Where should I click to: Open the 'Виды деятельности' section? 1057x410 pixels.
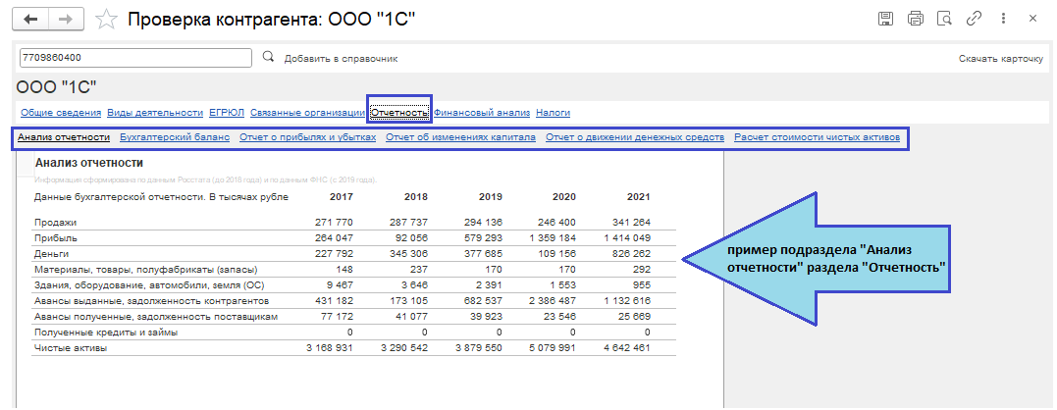[155, 113]
